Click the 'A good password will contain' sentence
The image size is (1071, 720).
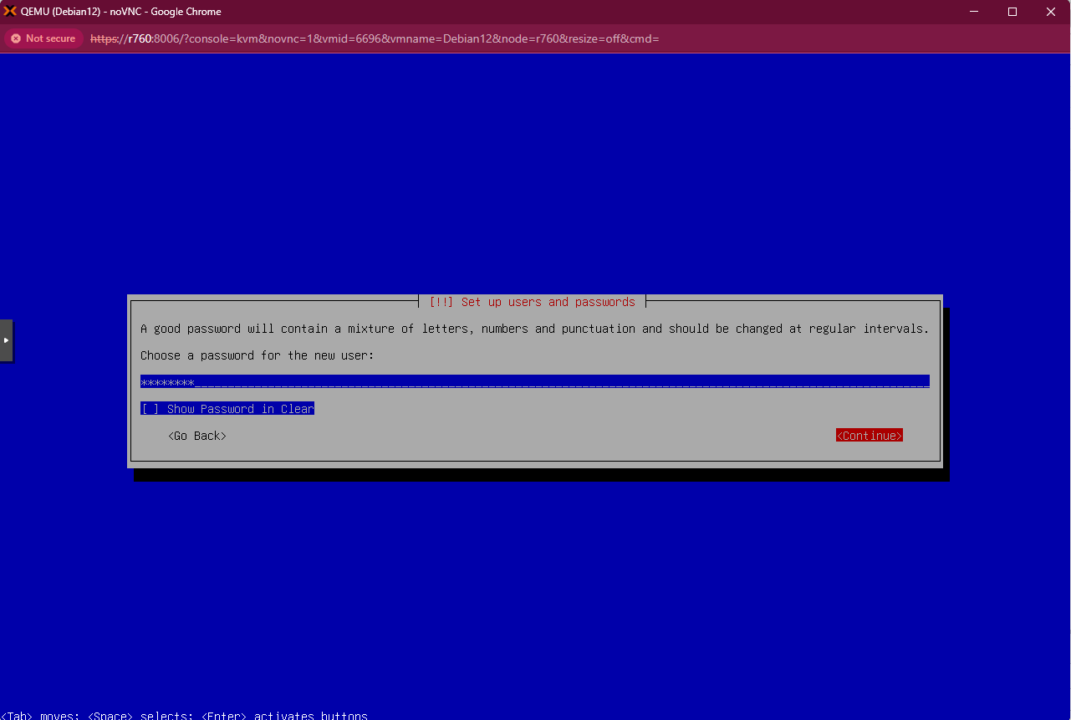(535, 329)
